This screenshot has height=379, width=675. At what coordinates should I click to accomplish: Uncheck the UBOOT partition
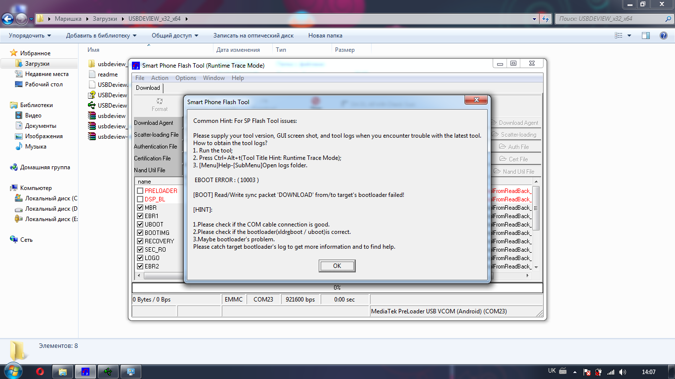point(140,225)
